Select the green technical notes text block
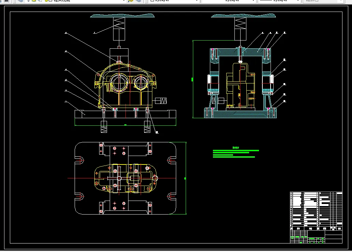This screenshot has height=252, width=352. 236,152
